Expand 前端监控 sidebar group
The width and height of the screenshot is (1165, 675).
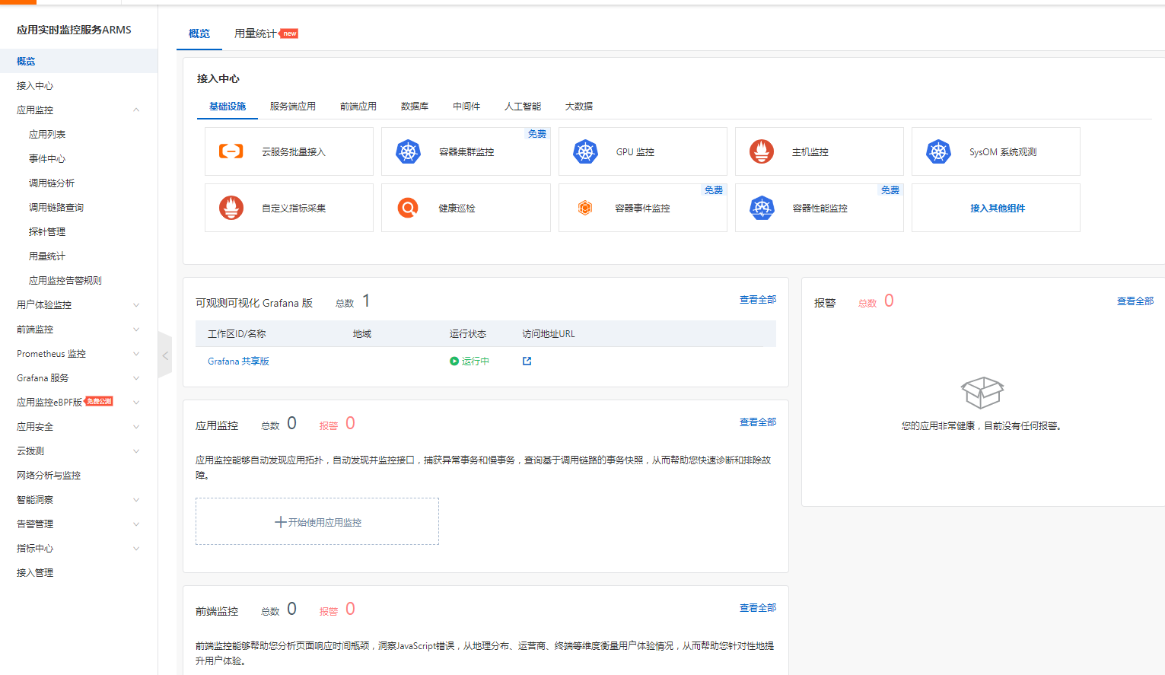[x=136, y=330]
